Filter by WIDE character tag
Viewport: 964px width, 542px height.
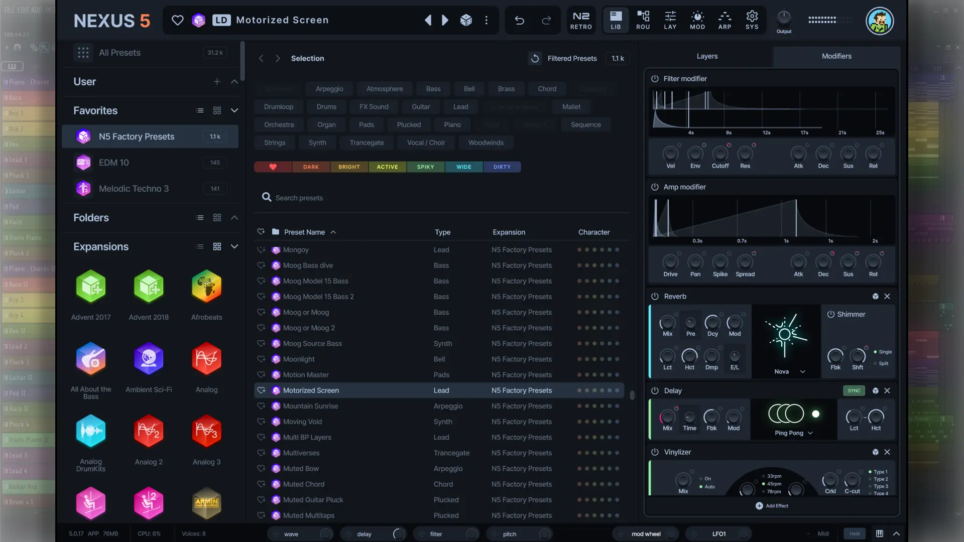point(463,167)
